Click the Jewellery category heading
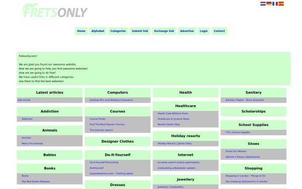 186,179
